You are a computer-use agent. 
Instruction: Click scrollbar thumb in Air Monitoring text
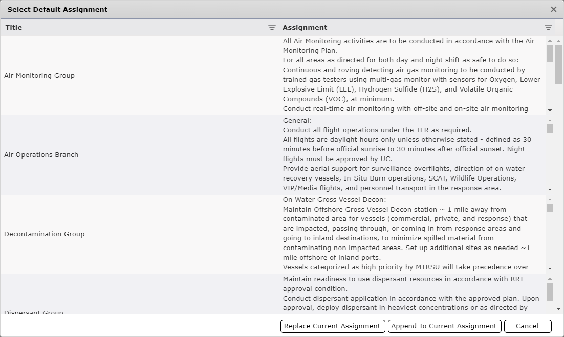coord(550,54)
